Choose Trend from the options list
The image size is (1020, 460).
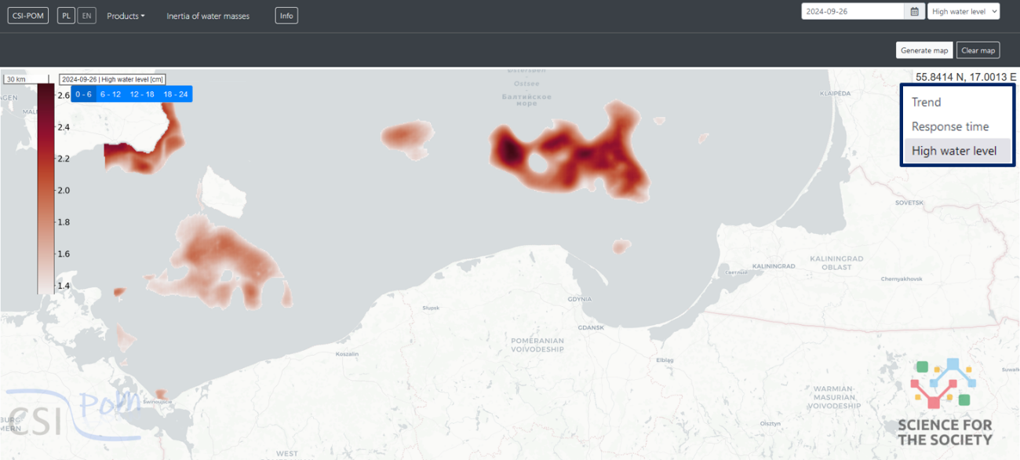[x=926, y=102]
